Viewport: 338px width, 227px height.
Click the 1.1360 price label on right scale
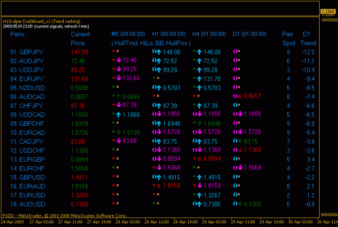click(x=328, y=11)
